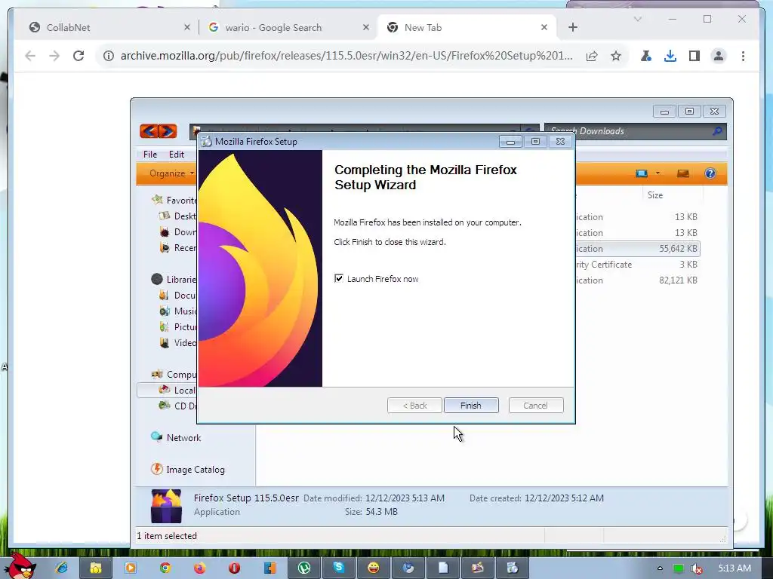Screen dimensions: 773x579
Task: Open the Edit menu in Explorer
Action: click(177, 154)
